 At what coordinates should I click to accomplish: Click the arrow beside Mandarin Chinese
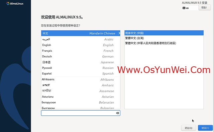[x=119, y=33]
